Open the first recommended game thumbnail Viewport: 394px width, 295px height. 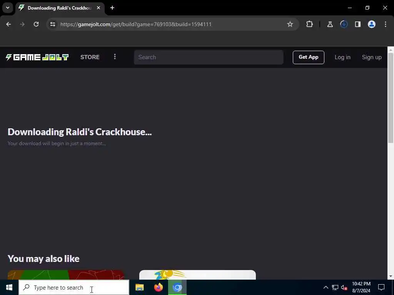click(x=66, y=275)
